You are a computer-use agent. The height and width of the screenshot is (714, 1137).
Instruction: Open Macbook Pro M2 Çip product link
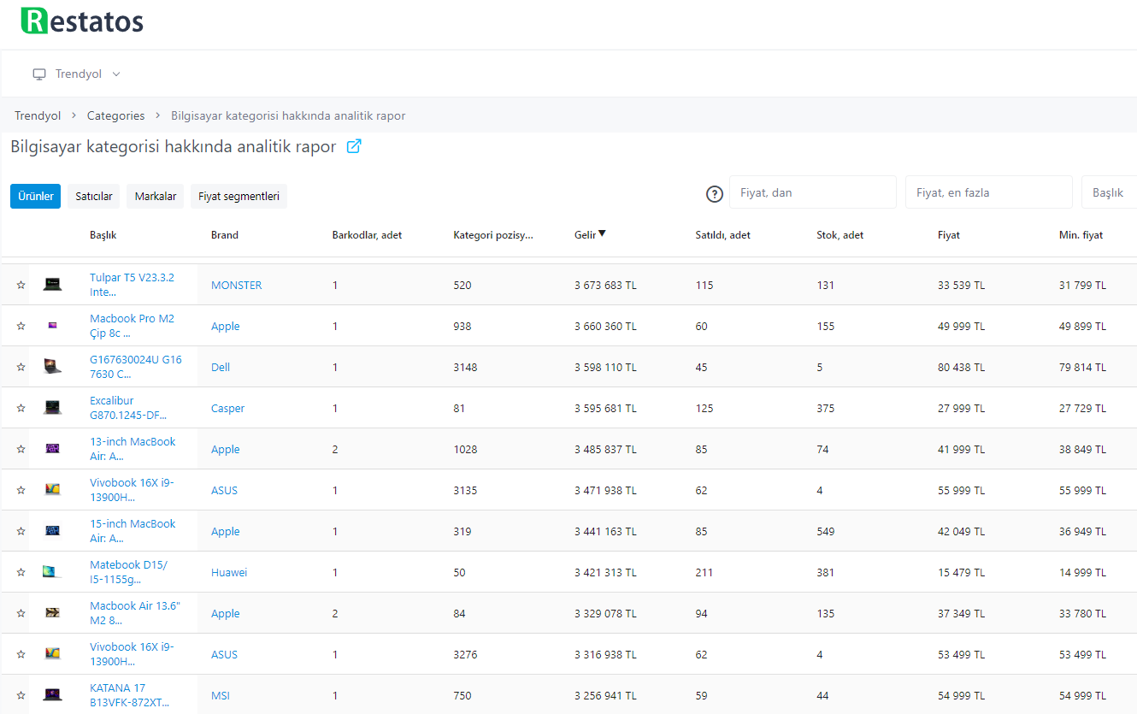click(132, 326)
